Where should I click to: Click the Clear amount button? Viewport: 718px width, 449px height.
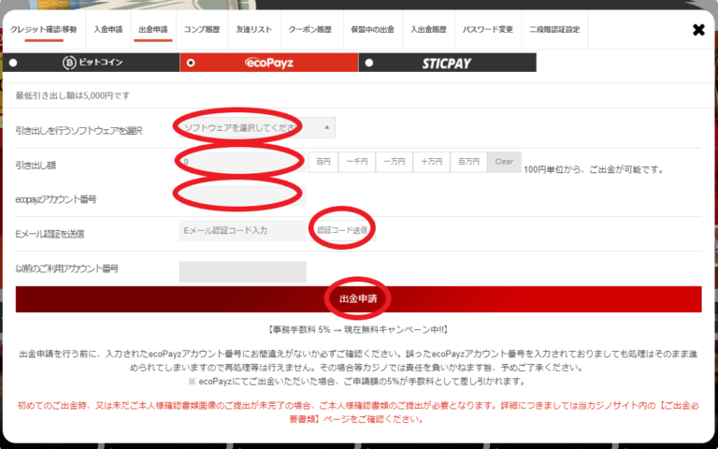[504, 162]
